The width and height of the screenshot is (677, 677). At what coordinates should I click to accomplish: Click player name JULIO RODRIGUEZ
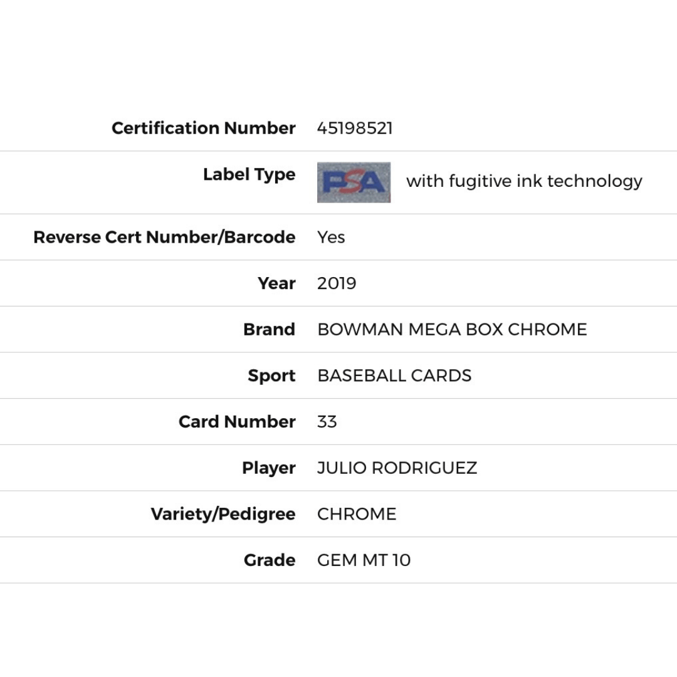(x=397, y=468)
